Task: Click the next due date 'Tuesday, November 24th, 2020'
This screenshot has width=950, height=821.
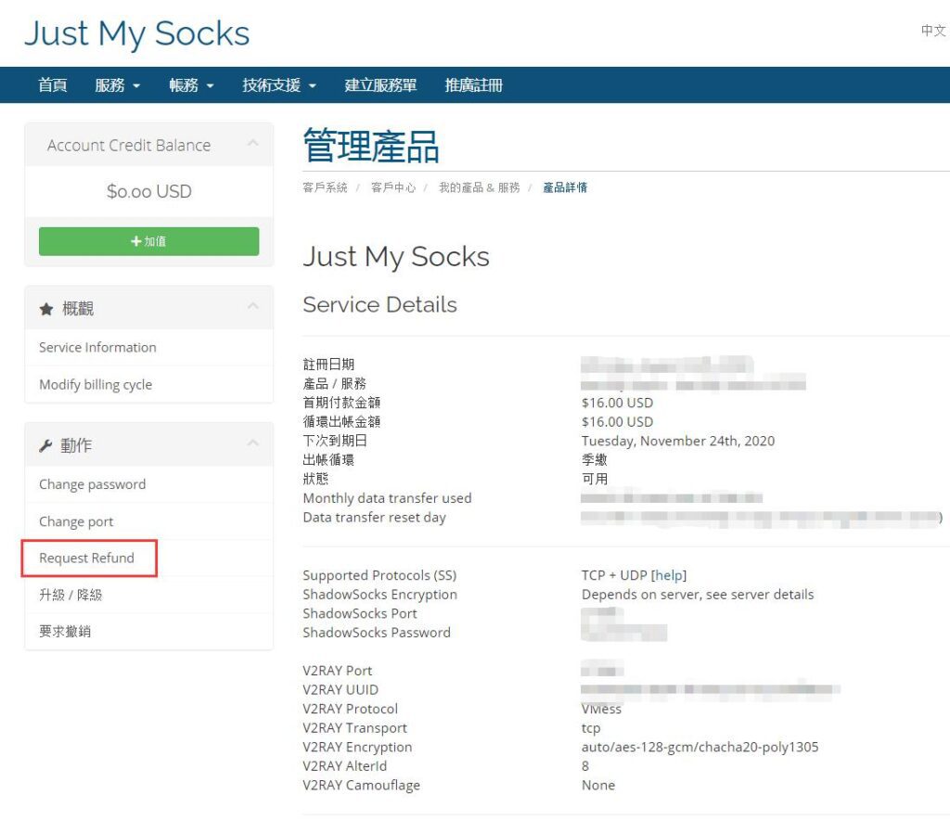Action: click(678, 441)
